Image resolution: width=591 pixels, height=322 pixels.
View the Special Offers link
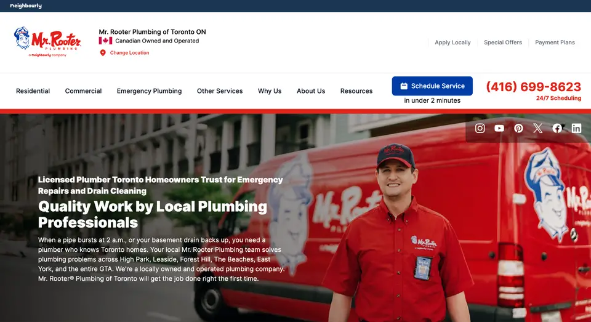[503, 42]
